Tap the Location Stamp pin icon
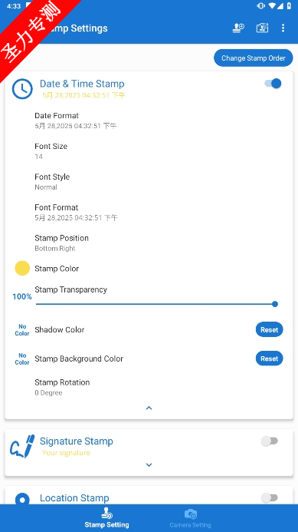Image resolution: width=298 pixels, height=532 pixels. 22,499
